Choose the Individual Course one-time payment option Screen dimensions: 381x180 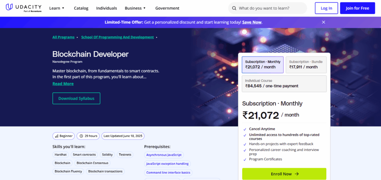[x=284, y=84]
